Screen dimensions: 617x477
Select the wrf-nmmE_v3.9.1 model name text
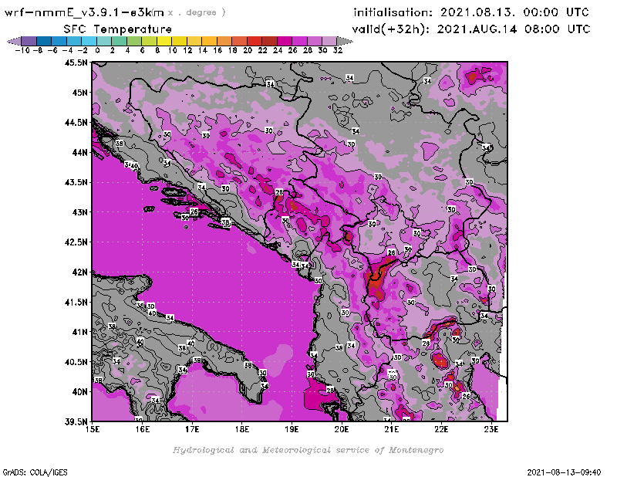84,12
